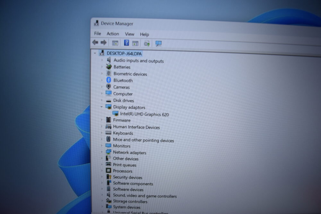Viewport: 321px width, 214px height.
Task: Select the "Print queues" label
Action: point(125,165)
